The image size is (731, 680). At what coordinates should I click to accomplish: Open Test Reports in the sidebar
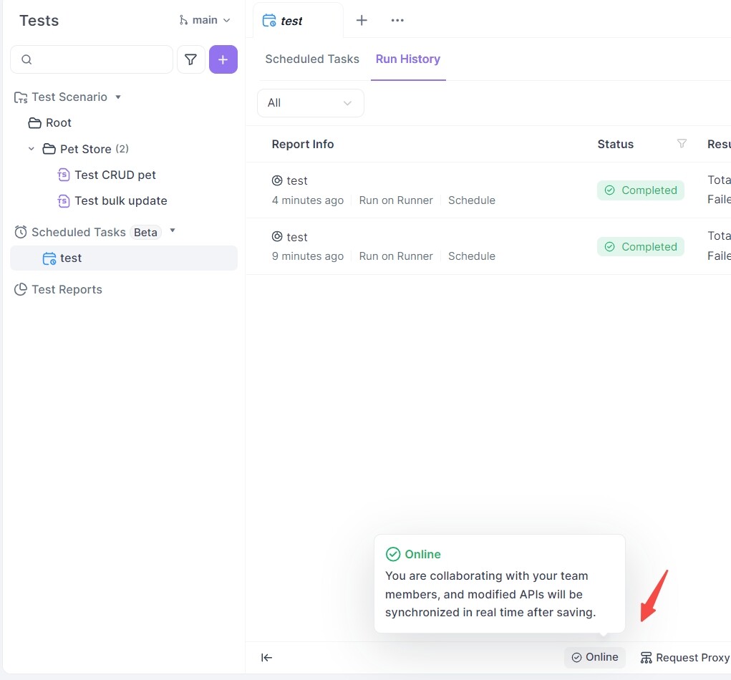pos(67,290)
